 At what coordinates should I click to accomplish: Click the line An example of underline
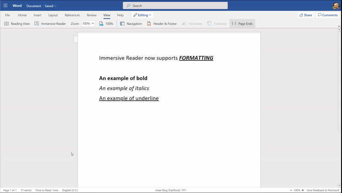coord(129,98)
